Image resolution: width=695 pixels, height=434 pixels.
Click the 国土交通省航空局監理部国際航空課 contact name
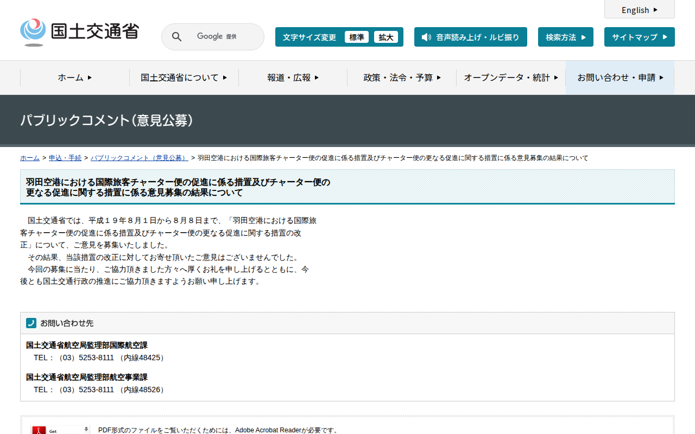coord(87,345)
